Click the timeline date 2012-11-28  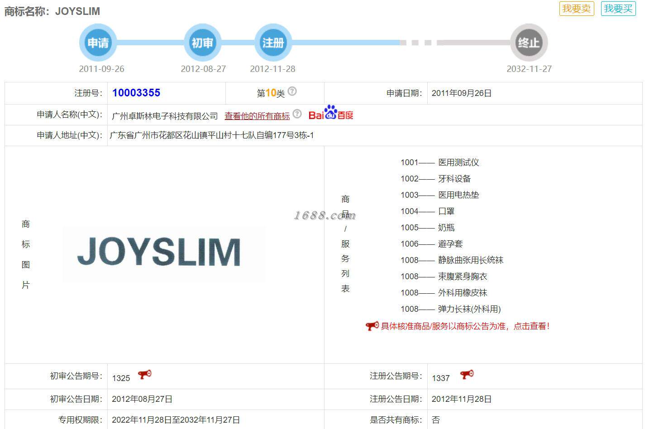pos(272,69)
